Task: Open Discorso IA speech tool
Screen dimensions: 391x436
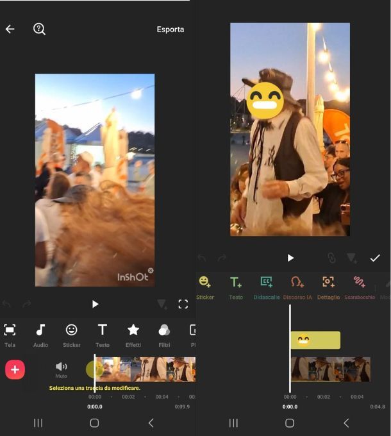Action: (297, 288)
